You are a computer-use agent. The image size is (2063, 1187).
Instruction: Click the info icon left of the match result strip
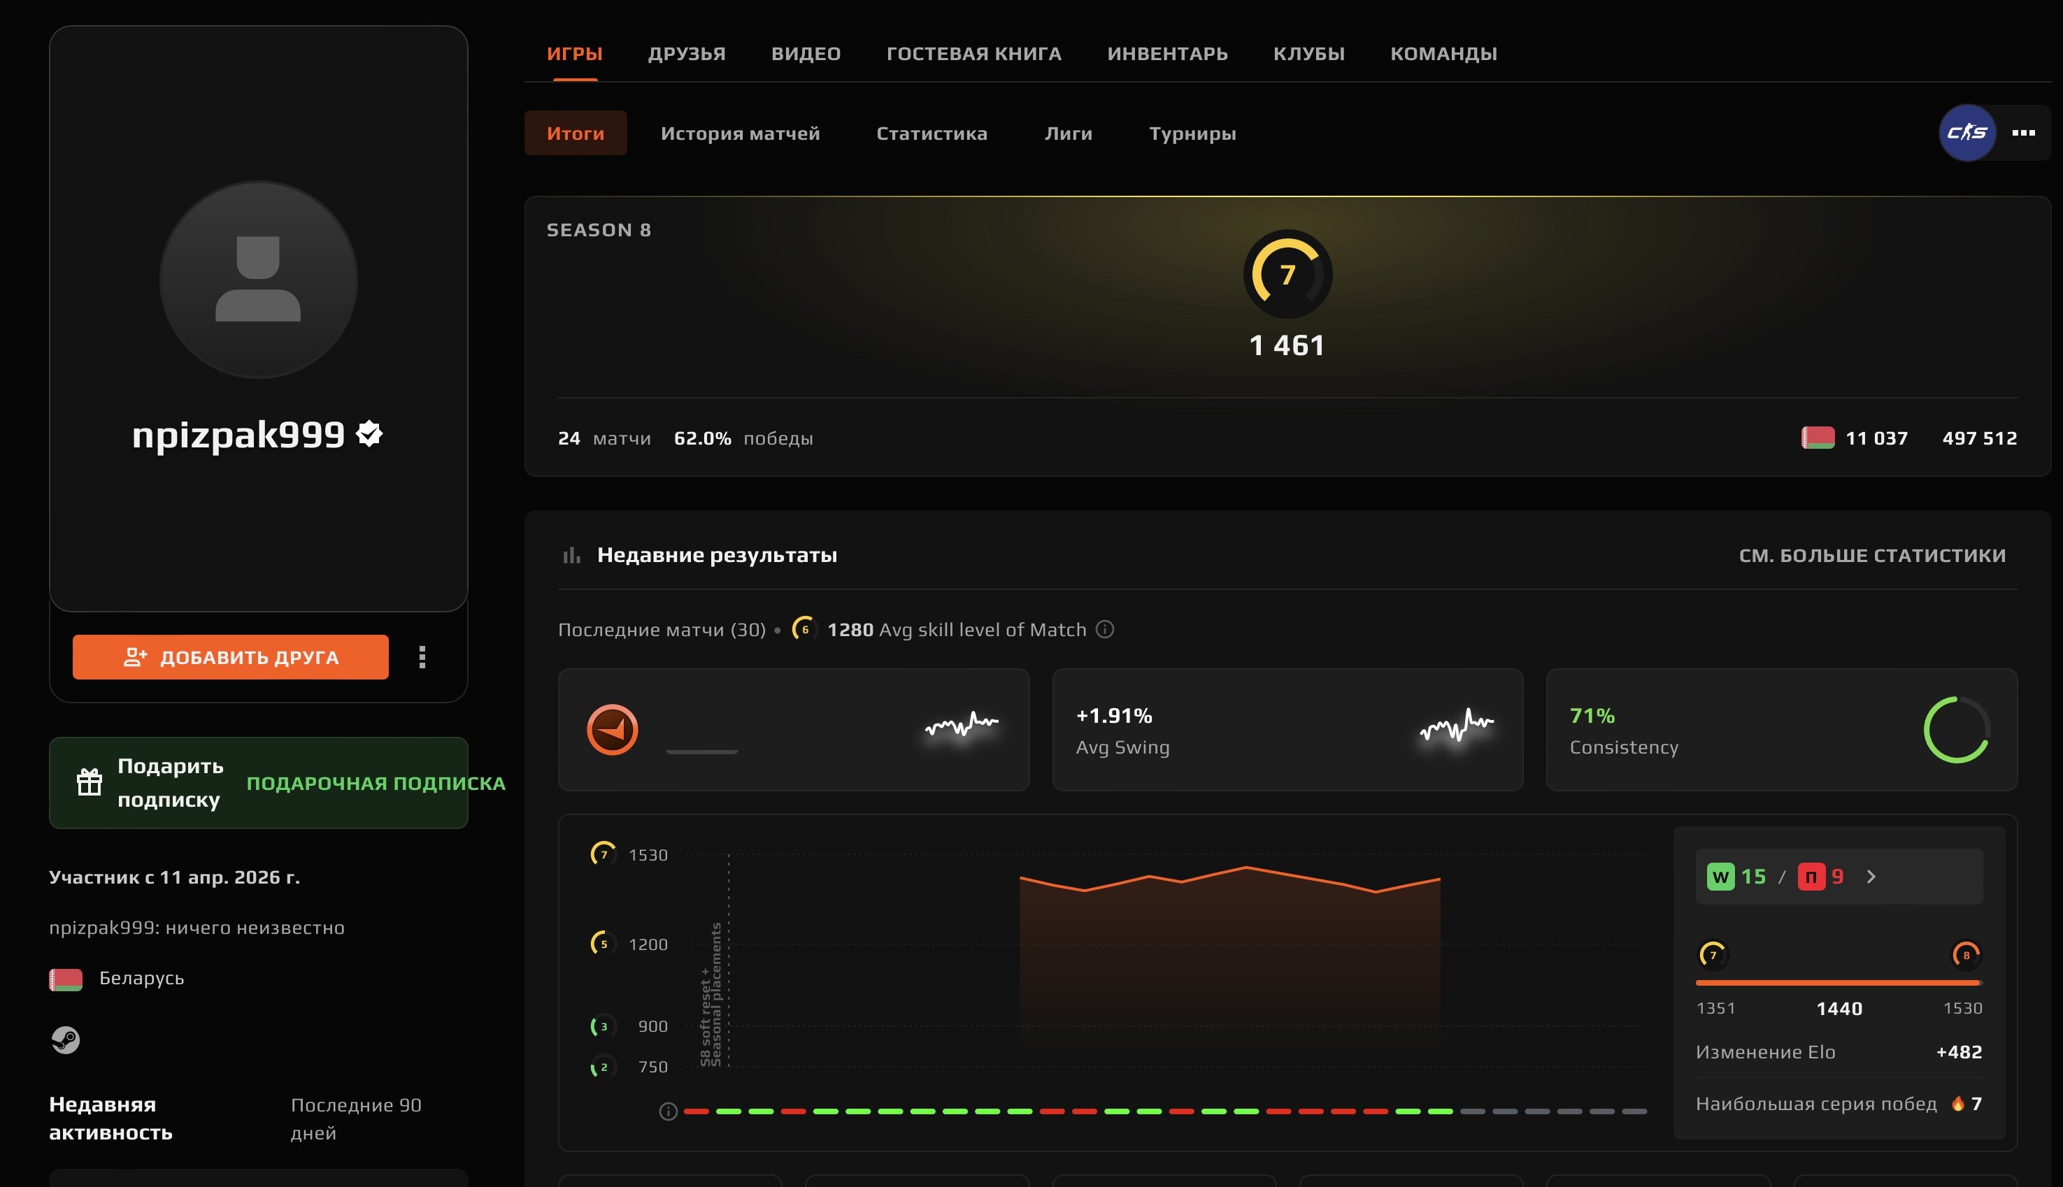(668, 1112)
